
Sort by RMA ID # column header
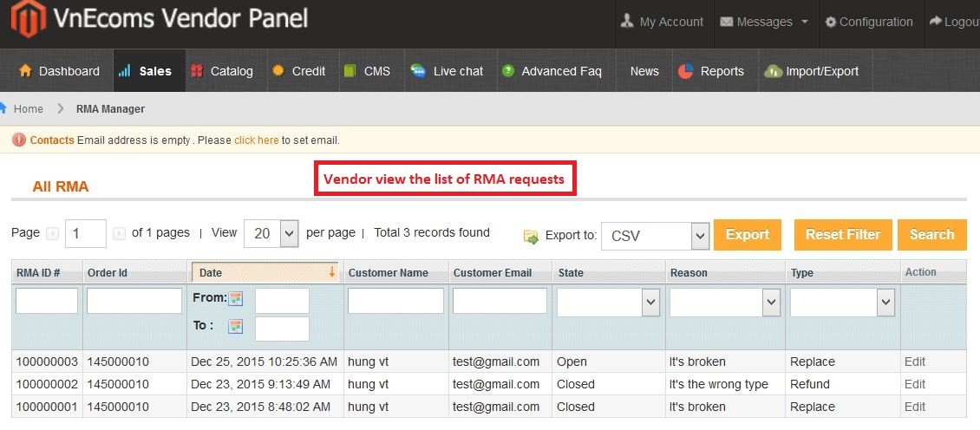click(x=38, y=272)
